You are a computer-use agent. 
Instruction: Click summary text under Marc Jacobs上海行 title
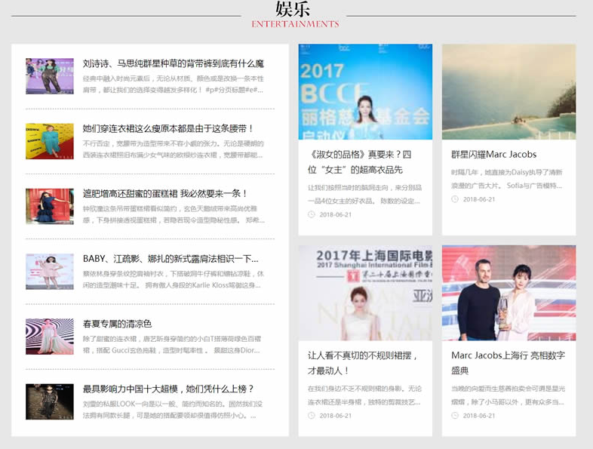click(508, 395)
